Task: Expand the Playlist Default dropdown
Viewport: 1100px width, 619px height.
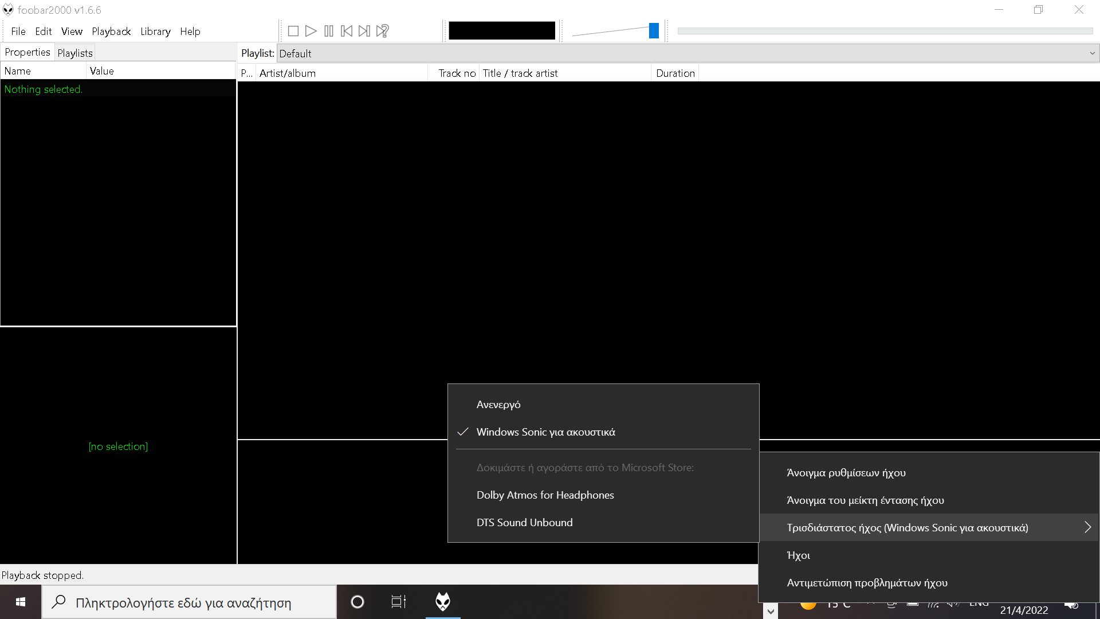Action: click(x=1092, y=53)
